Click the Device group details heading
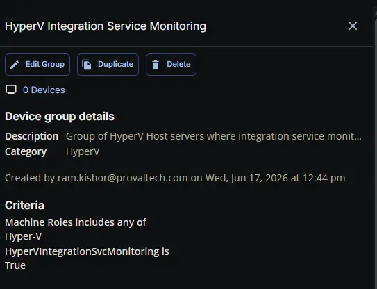The image size is (377, 289). (x=60, y=117)
